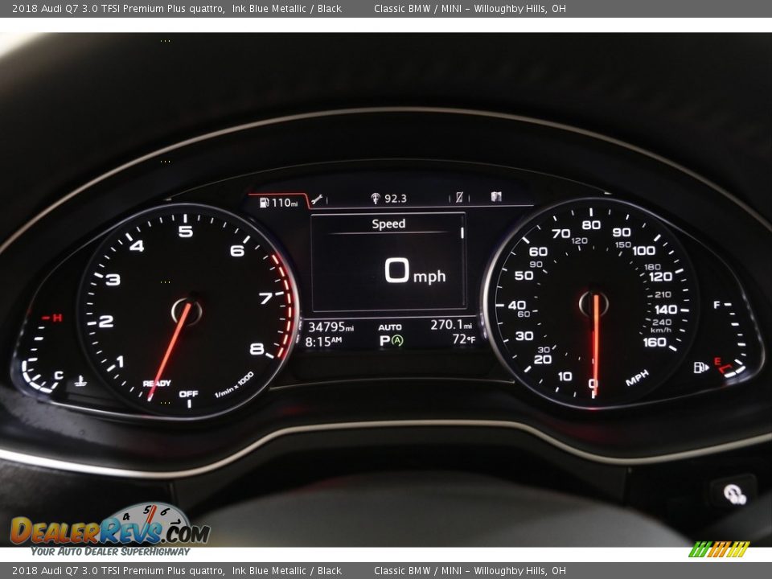Click the speedometer needle hub

point(593,304)
